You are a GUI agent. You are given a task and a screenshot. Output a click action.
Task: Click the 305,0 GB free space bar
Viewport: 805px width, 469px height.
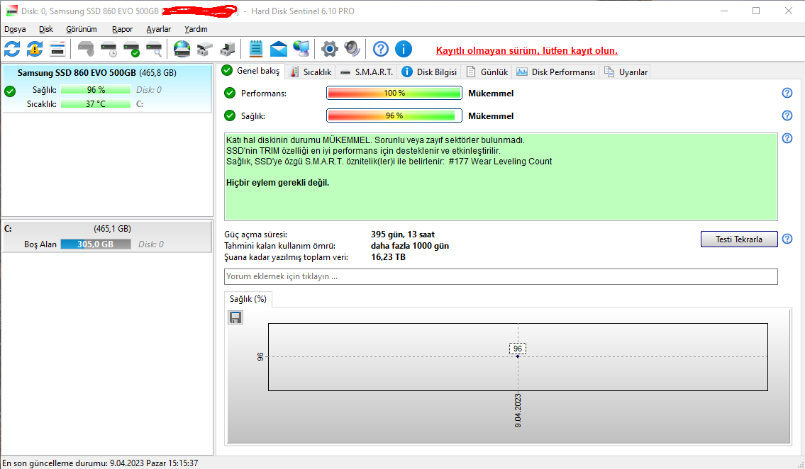[x=96, y=244]
